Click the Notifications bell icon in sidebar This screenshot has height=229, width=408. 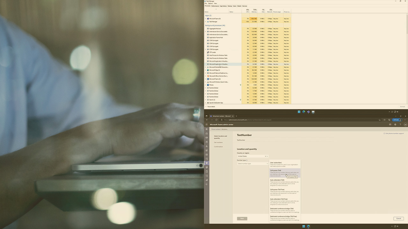pos(207,184)
